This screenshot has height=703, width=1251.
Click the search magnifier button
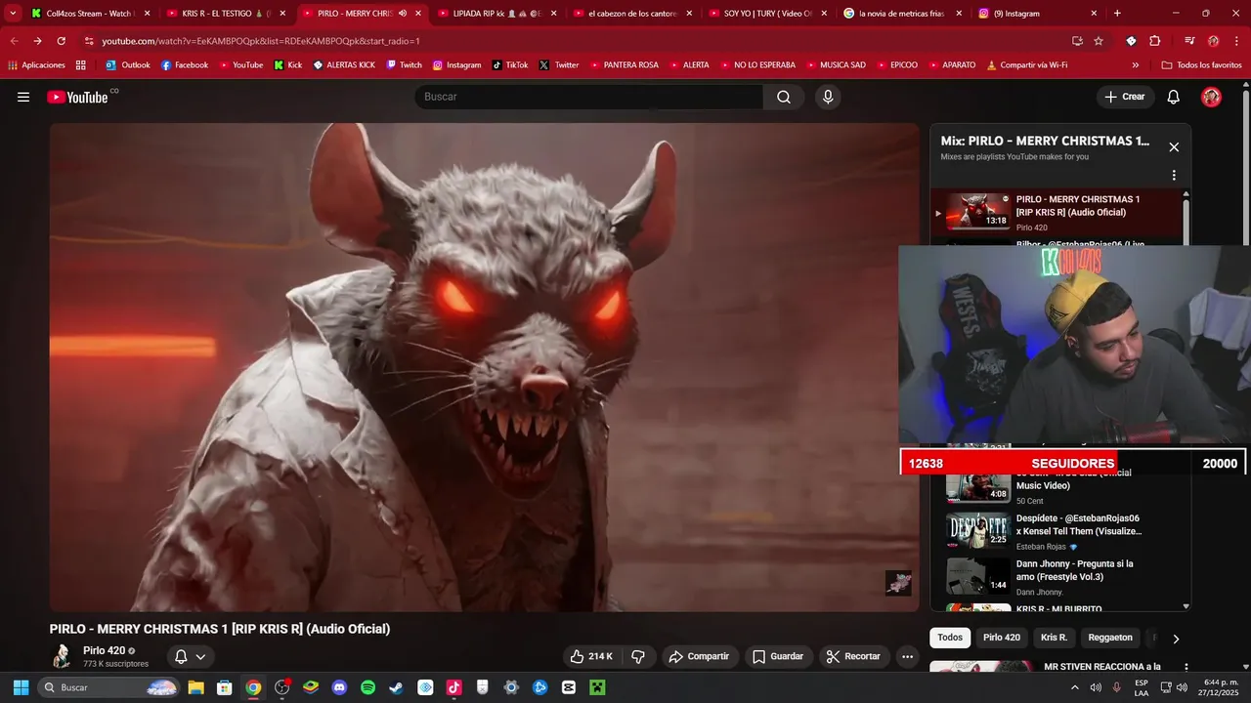(x=784, y=97)
